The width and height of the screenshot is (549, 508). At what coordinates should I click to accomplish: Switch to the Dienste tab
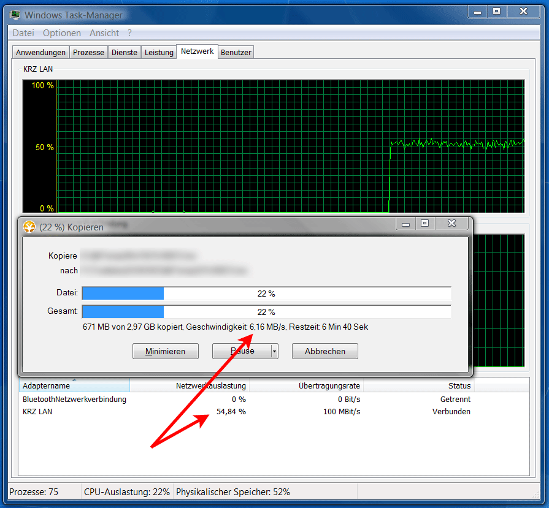pyautogui.click(x=125, y=52)
